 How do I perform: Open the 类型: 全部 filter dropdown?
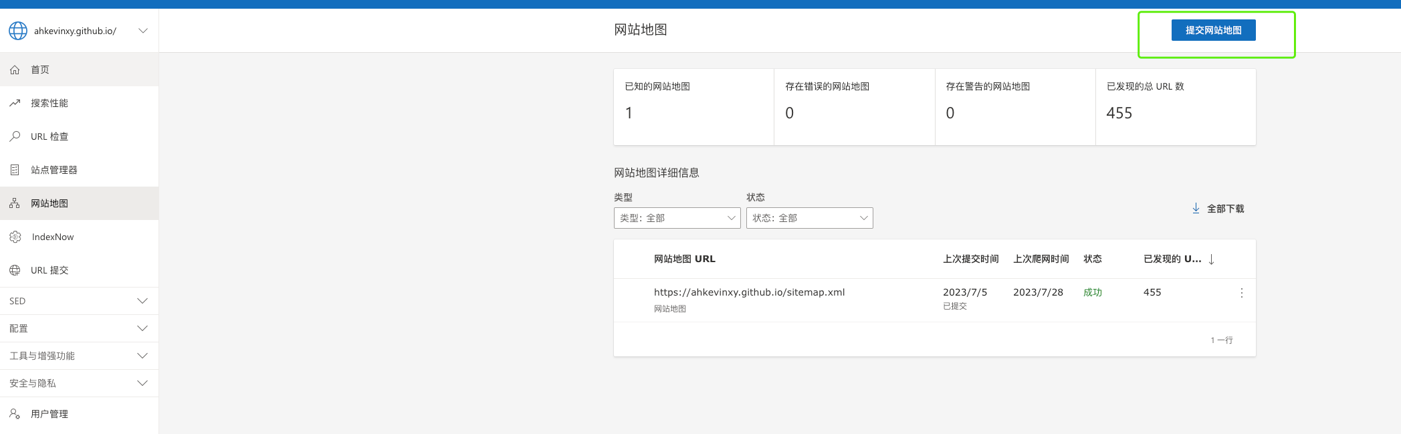point(677,218)
